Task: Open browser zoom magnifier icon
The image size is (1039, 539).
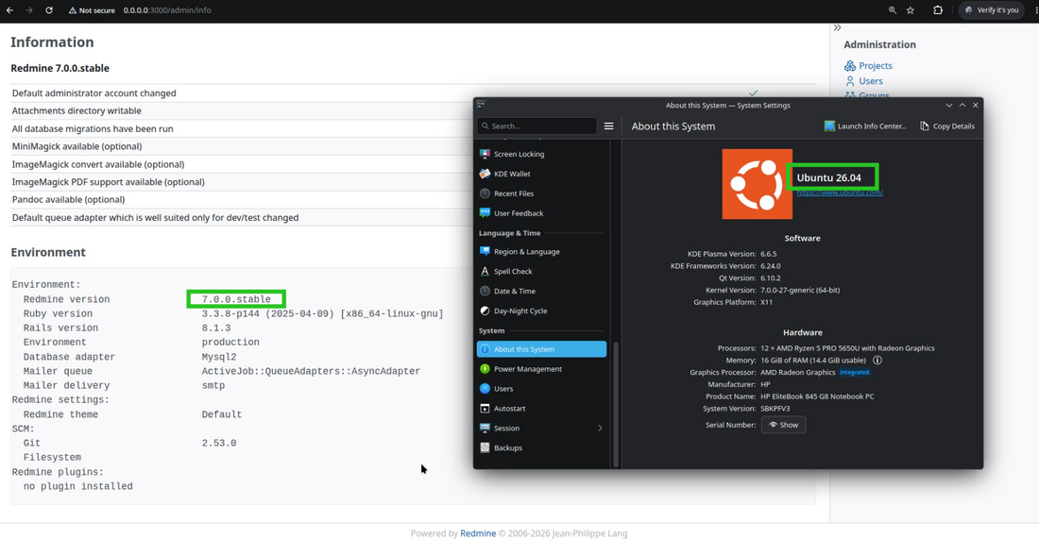Action: [x=892, y=10]
